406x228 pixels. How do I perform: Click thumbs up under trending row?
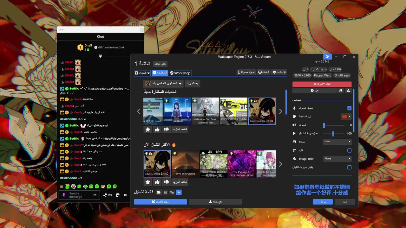coord(157,182)
